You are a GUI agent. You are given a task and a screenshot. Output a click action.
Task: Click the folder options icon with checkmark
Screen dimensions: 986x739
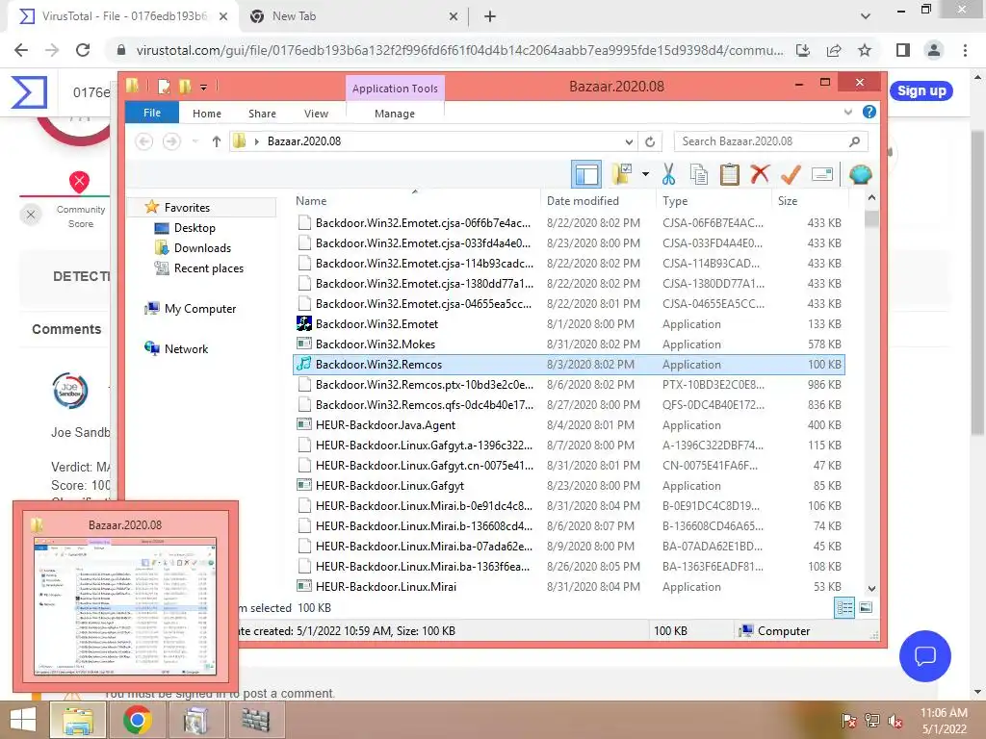coord(621,174)
